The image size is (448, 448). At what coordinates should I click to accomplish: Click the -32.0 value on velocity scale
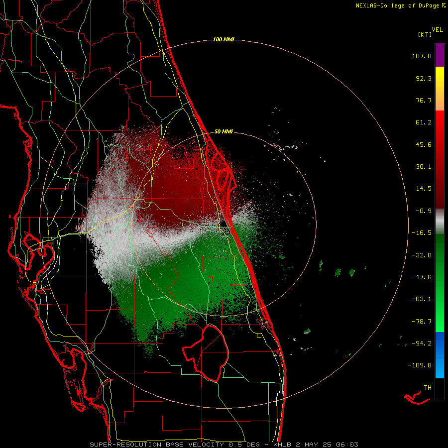pyautogui.click(x=422, y=255)
